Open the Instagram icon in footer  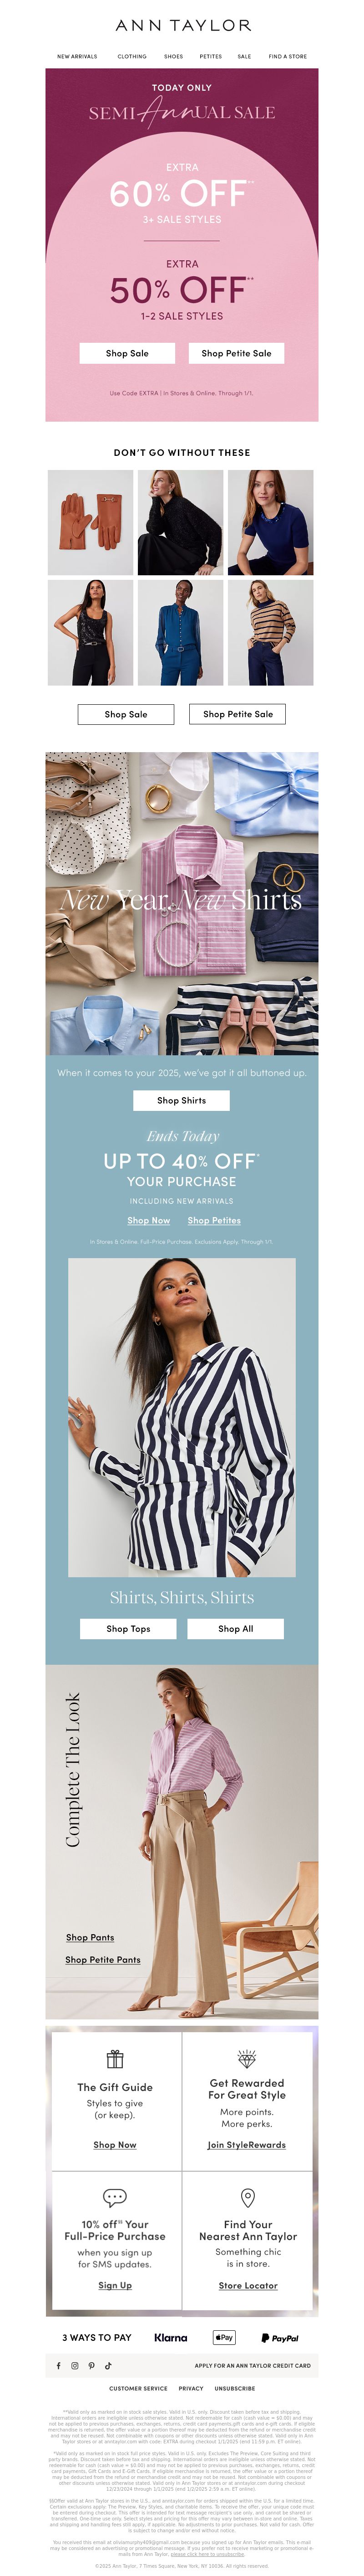click(75, 2365)
